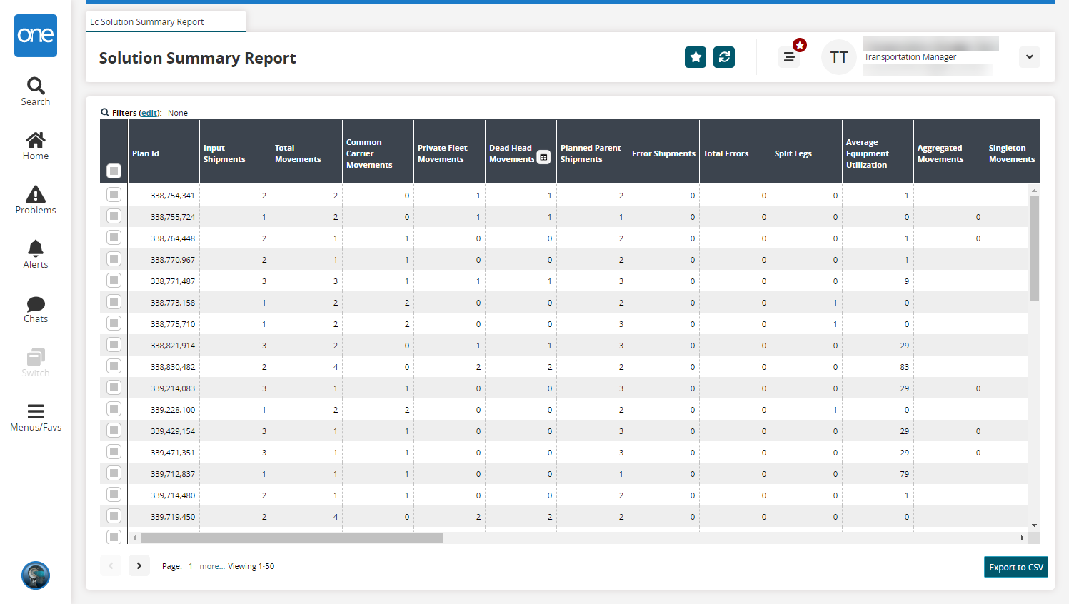Click the Dead Head Movements column icon
Viewport: 1069px width, 604px height.
point(543,157)
